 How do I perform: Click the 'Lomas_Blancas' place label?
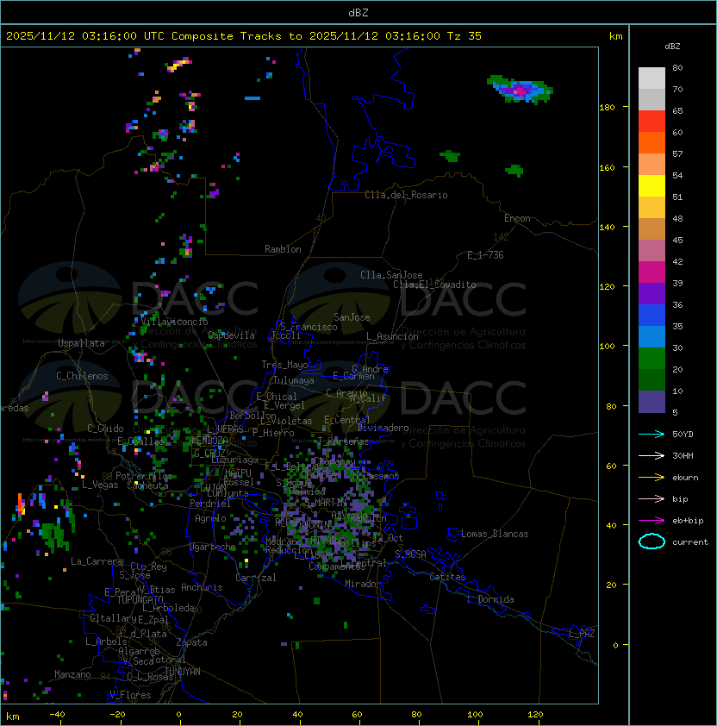(495, 534)
